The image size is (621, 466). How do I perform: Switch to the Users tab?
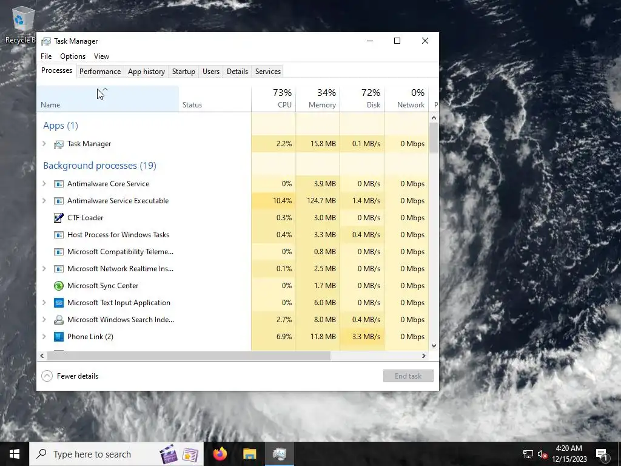tap(210, 72)
